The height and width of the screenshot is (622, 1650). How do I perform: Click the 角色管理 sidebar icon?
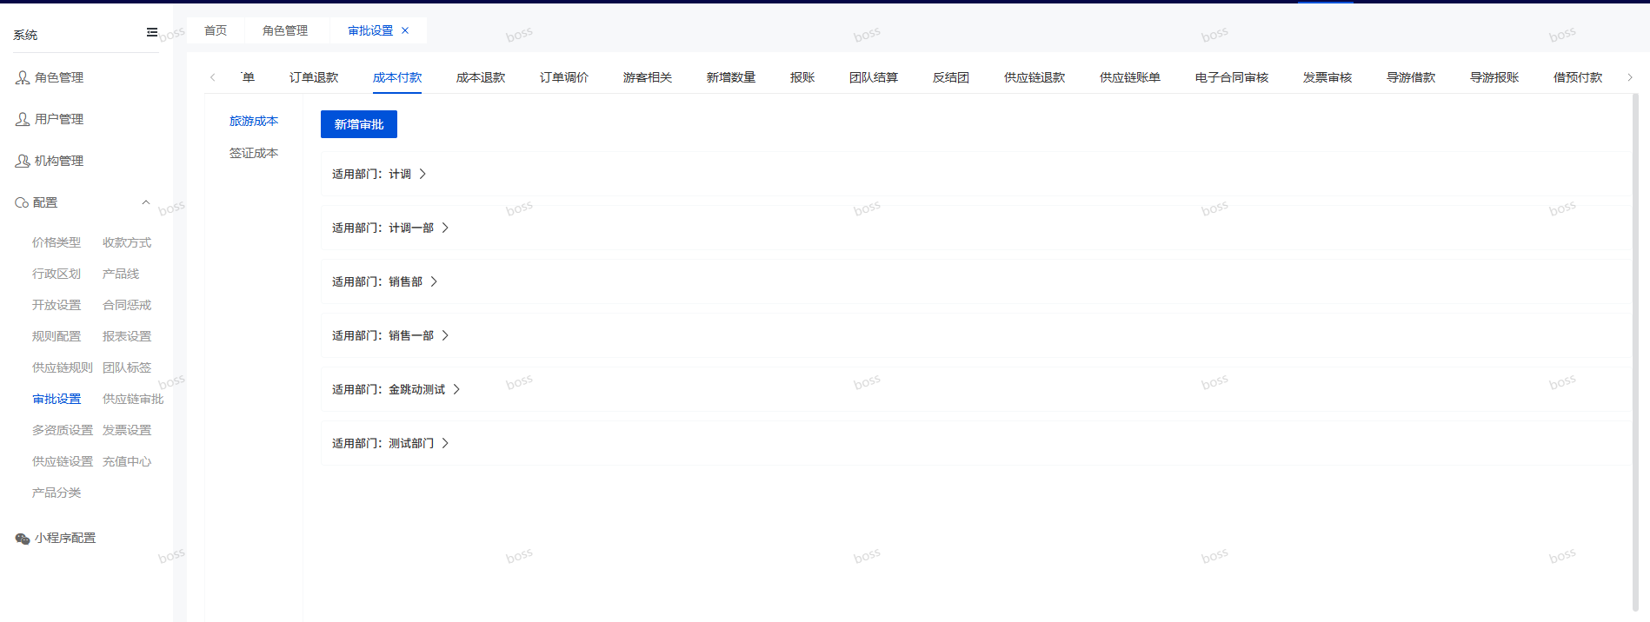click(23, 77)
